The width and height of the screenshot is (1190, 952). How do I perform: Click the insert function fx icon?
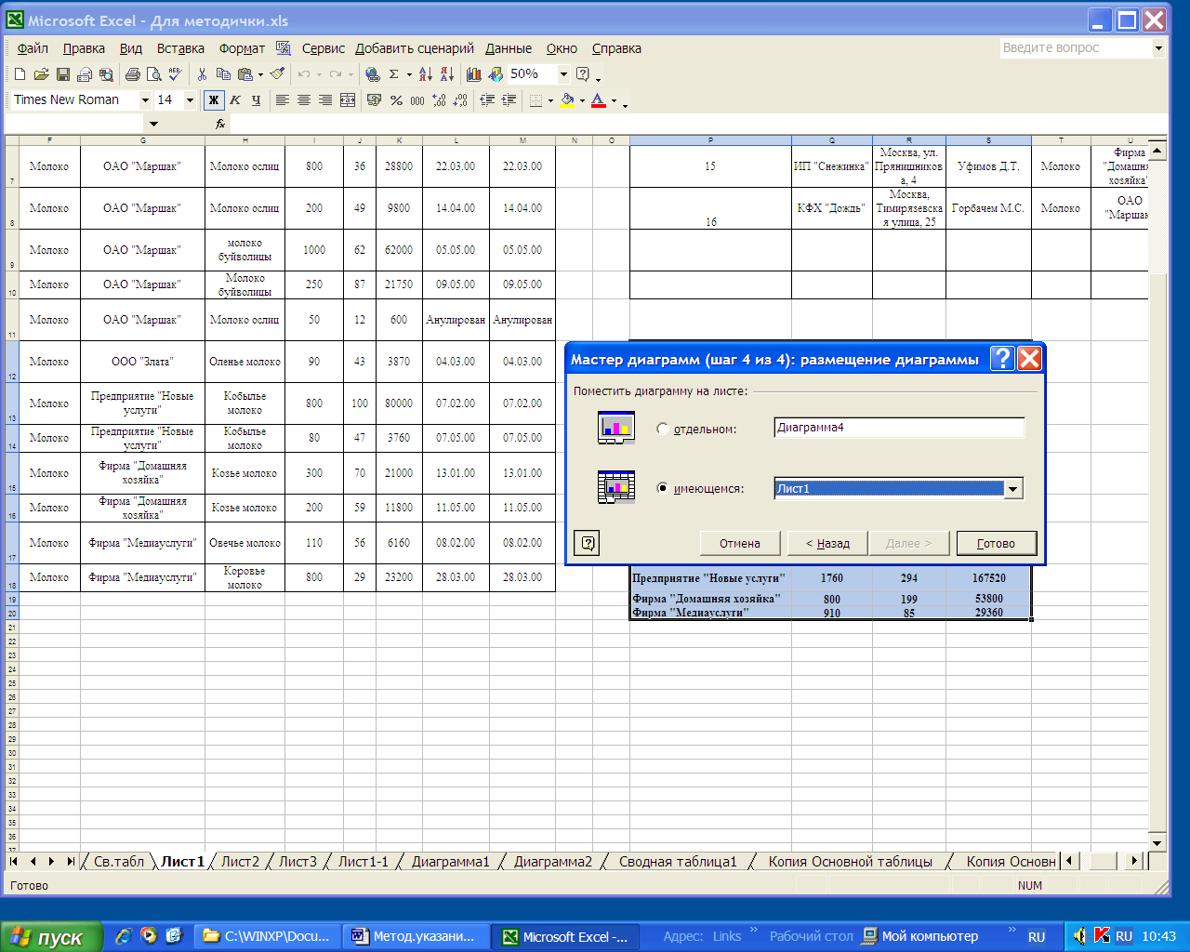(x=220, y=124)
